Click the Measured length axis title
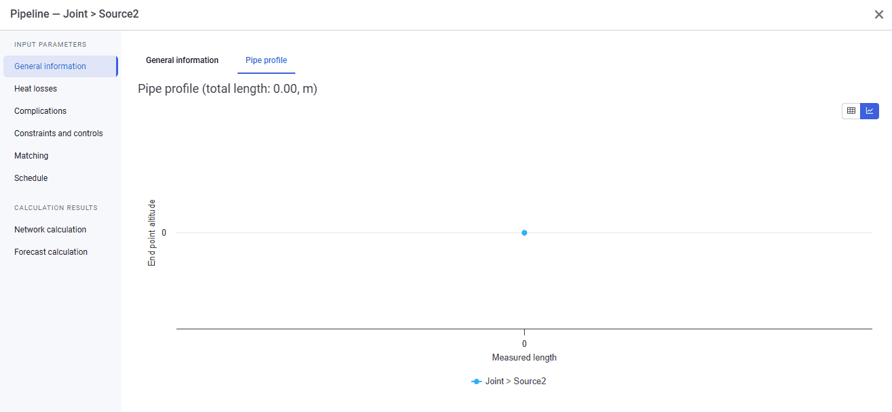 pyautogui.click(x=524, y=357)
